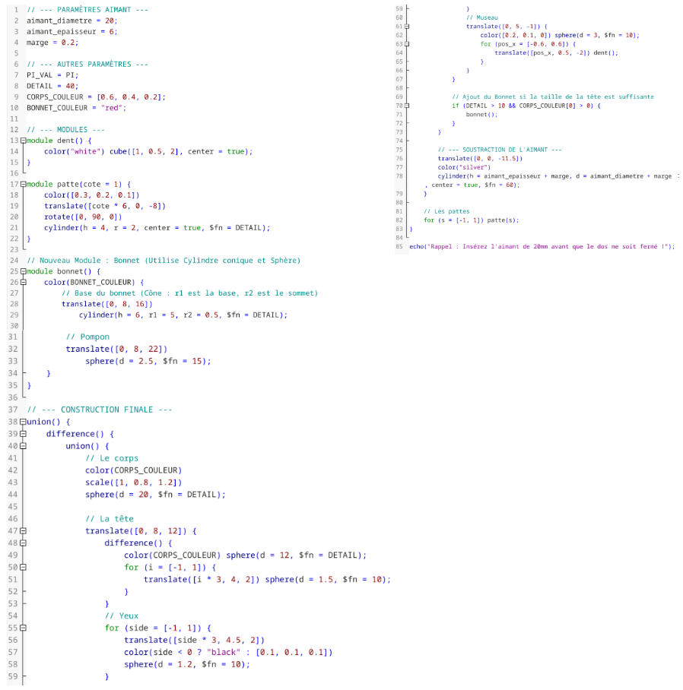
Task: Click 'CORPS_COULEUR = [0.6, 0.4, 0.2];'
Action: [x=96, y=97]
